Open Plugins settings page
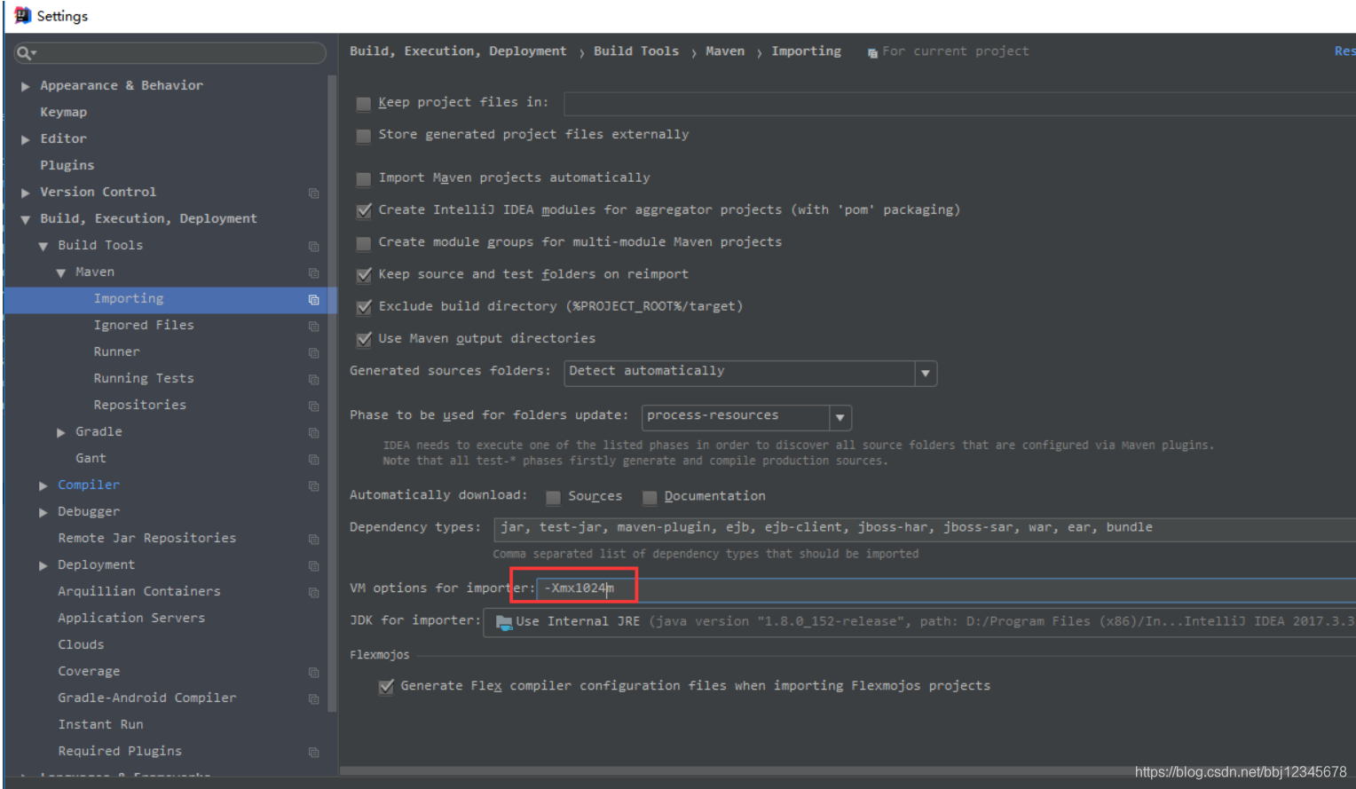 click(67, 165)
